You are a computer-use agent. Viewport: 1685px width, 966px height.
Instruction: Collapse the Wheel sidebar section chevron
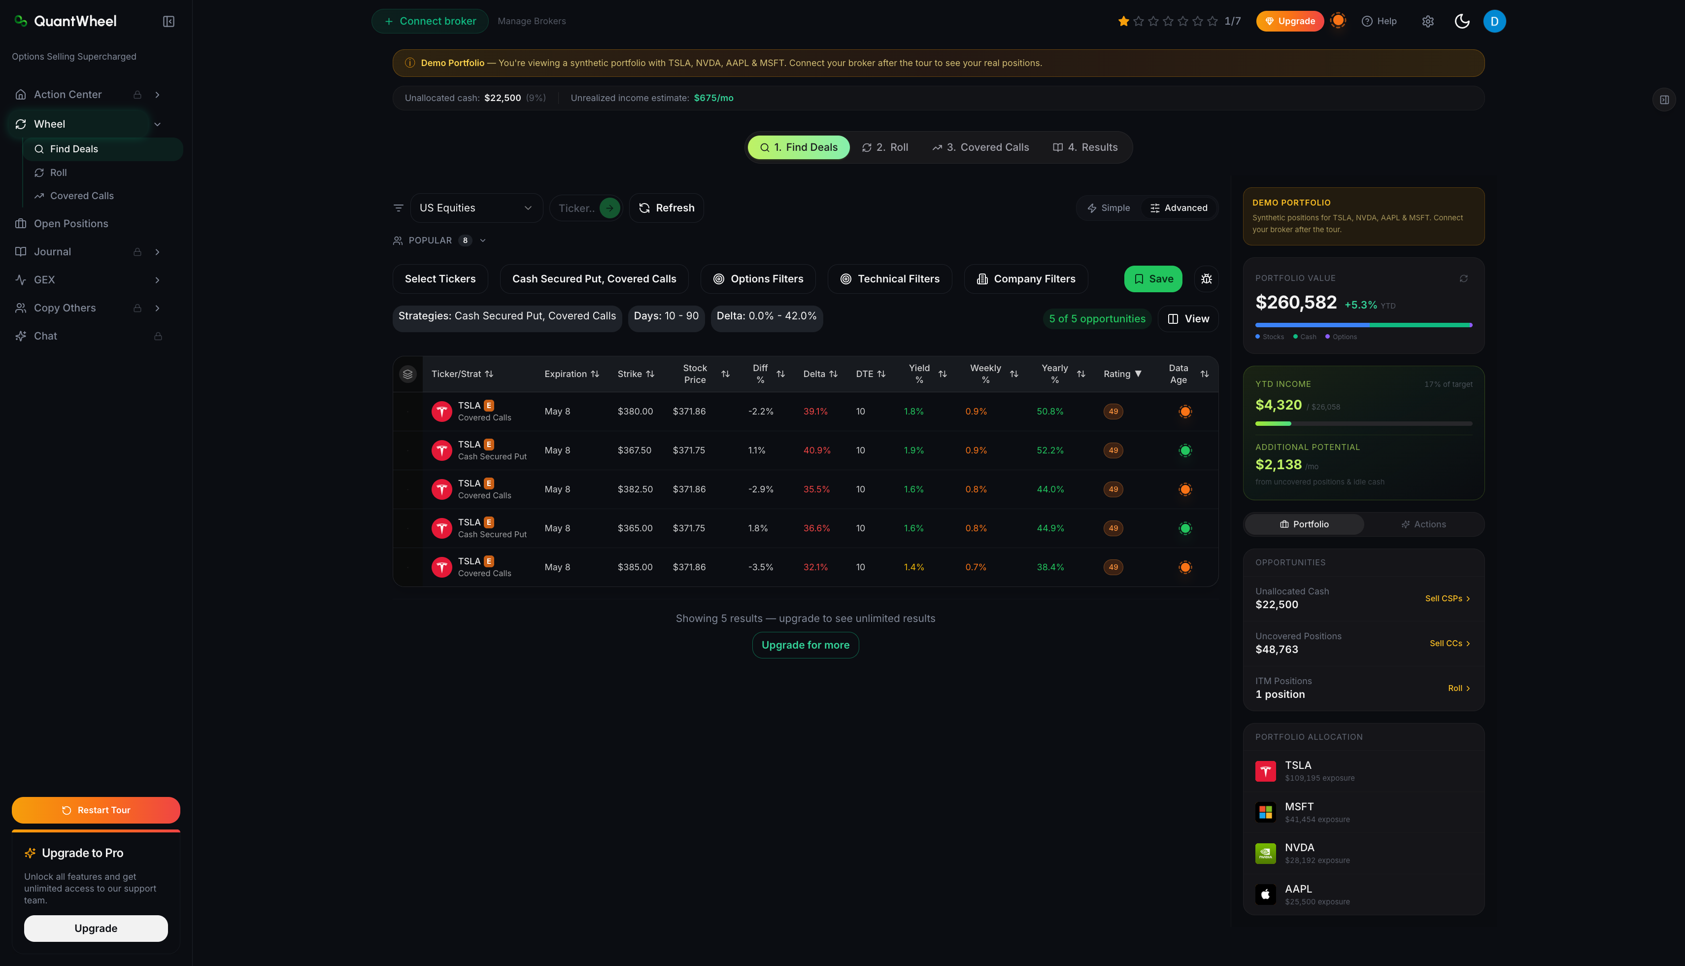tap(157, 124)
